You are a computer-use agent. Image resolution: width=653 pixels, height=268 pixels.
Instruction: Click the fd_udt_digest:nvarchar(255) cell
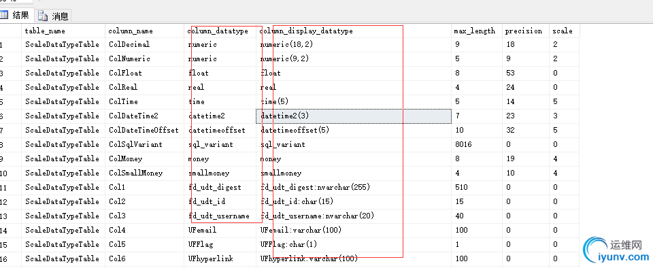(x=354, y=187)
